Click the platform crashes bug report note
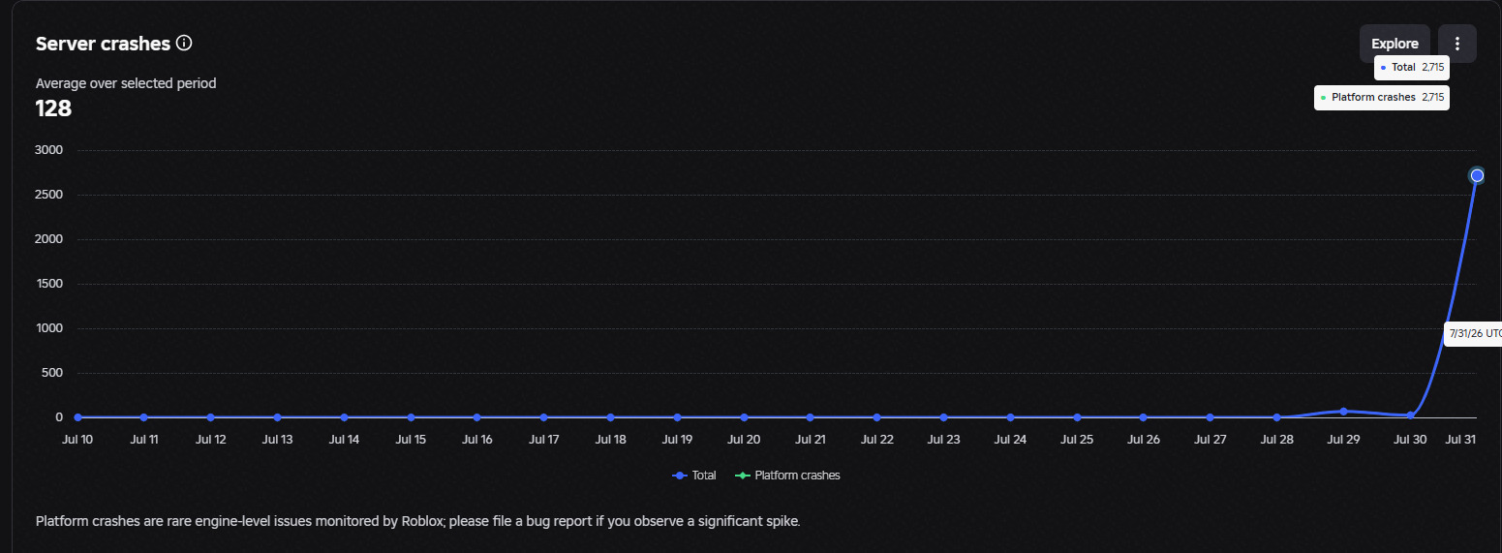This screenshot has height=553, width=1502. coord(417,521)
